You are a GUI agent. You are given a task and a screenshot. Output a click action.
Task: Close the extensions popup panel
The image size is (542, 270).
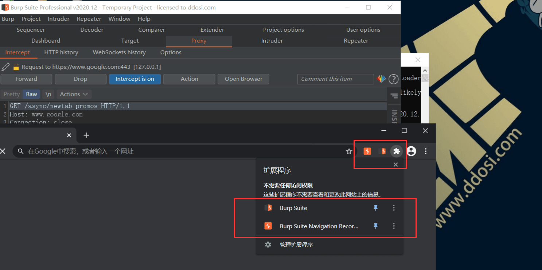(395, 165)
